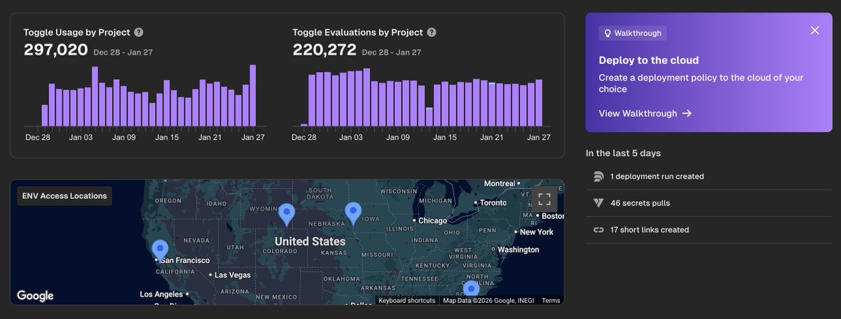841x319 pixels.
Task: Click the short links chain icon
Action: coord(599,229)
